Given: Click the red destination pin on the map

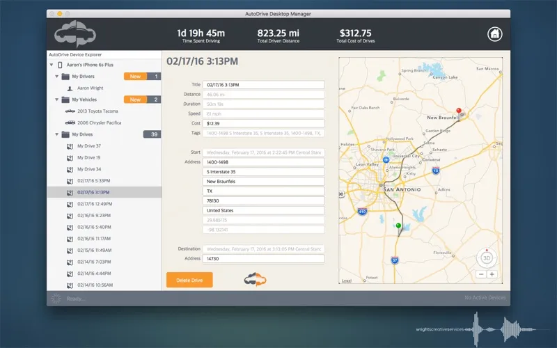Looking at the screenshot, I should (459, 111).
